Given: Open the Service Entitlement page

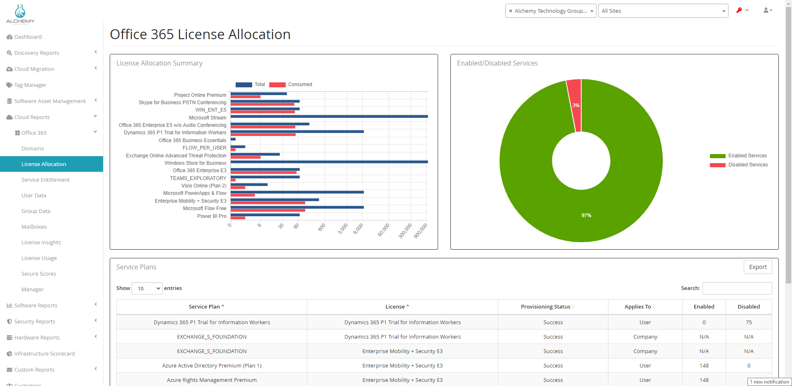Looking at the screenshot, I should pos(45,180).
